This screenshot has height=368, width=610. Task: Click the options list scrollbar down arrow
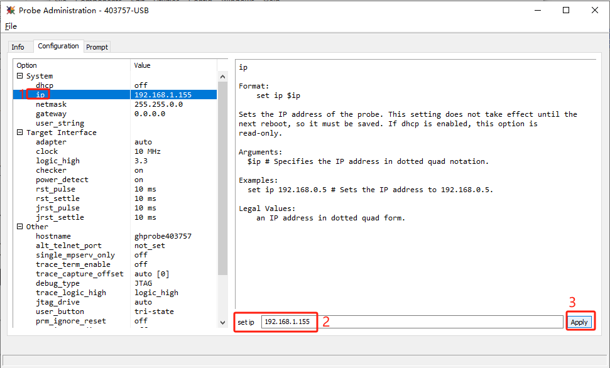[x=222, y=322]
